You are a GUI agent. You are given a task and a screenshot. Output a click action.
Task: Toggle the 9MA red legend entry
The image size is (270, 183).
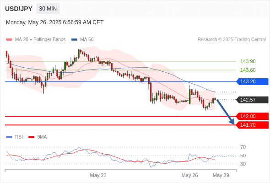(38, 137)
